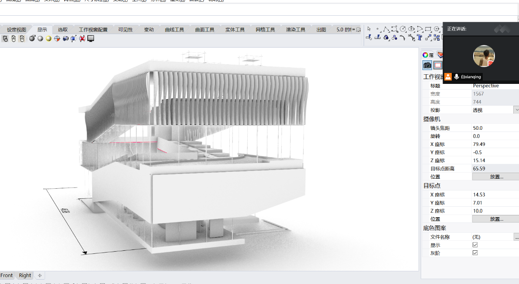Switch to shaded gray sphere display mode
Viewport: 519px width, 284px height.
40,38
